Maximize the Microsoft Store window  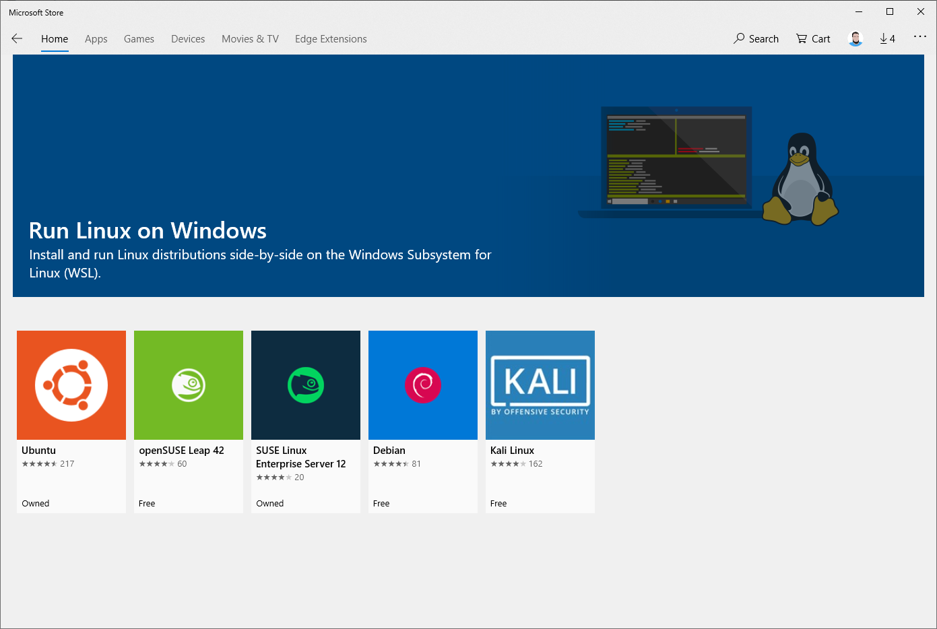tap(890, 11)
